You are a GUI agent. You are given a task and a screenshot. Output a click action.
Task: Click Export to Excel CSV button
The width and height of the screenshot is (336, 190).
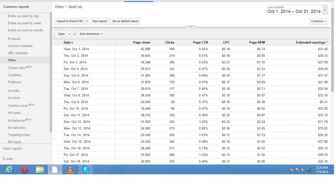click(70, 21)
